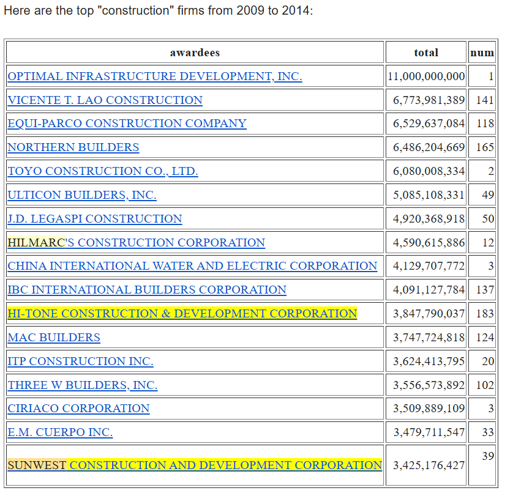
Task: Click the E.M. Cuerpo Inc. link
Action: [x=60, y=432]
